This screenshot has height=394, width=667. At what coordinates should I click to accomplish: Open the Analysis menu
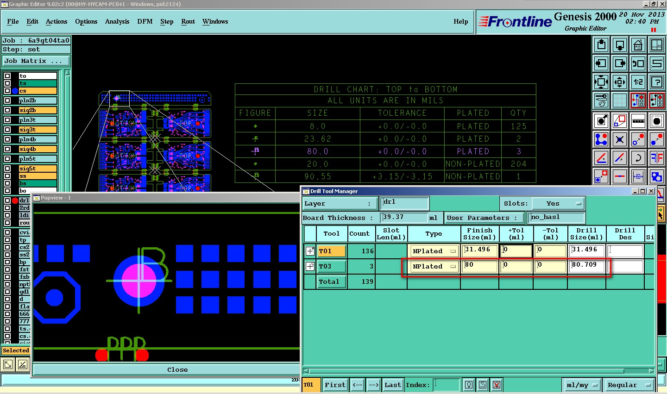coord(117,22)
